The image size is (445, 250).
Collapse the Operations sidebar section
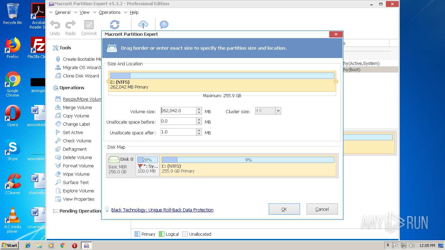68,87
